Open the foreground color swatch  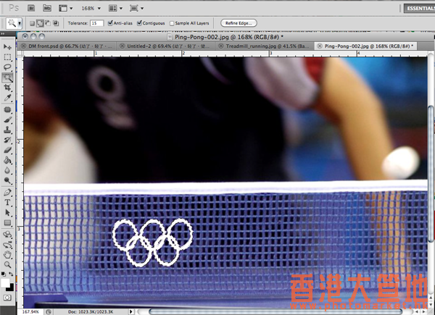(5, 283)
